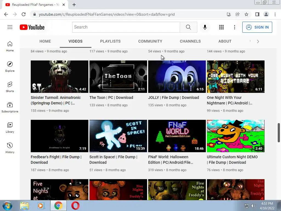281x211 pixels.
Task: Play One Night With Your Nightmare thumbnail
Action: [236, 77]
